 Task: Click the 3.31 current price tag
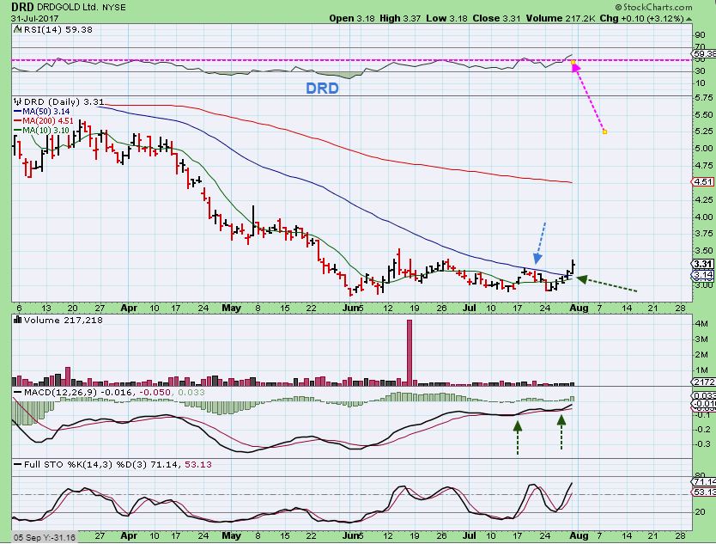[702, 264]
